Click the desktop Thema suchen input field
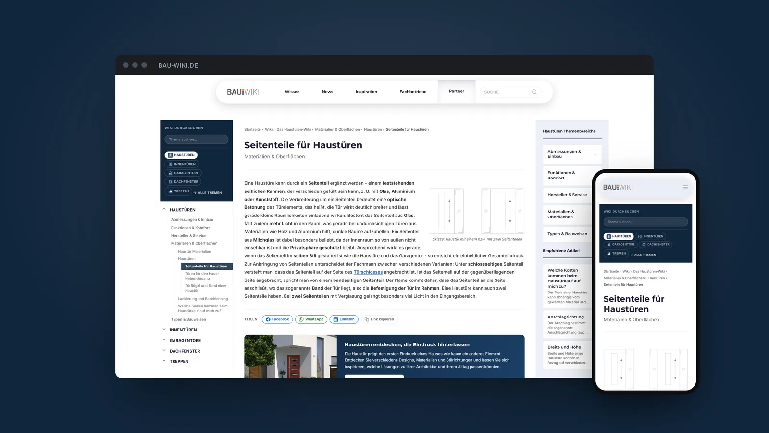Image resolution: width=769 pixels, height=433 pixels. click(196, 140)
